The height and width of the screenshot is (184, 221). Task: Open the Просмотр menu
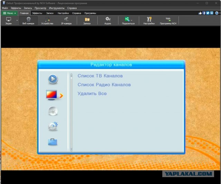[x=40, y=8]
